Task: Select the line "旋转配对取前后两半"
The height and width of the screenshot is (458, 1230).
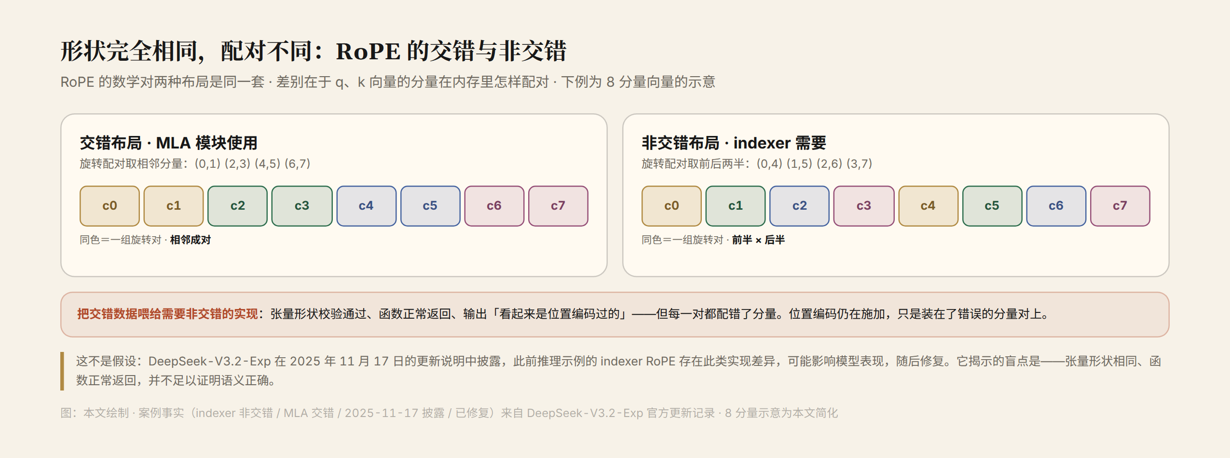Action: tap(757, 164)
